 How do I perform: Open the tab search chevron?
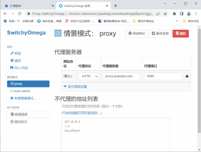click(x=165, y=4)
